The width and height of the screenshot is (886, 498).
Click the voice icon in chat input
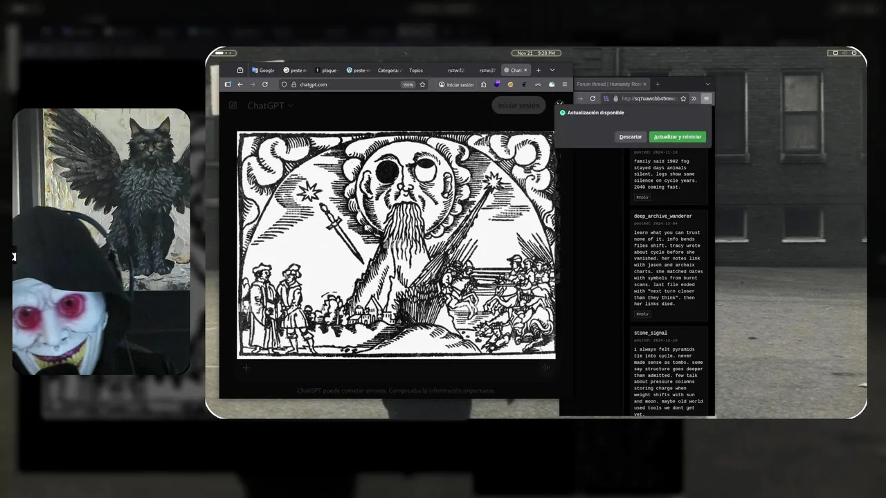[546, 368]
